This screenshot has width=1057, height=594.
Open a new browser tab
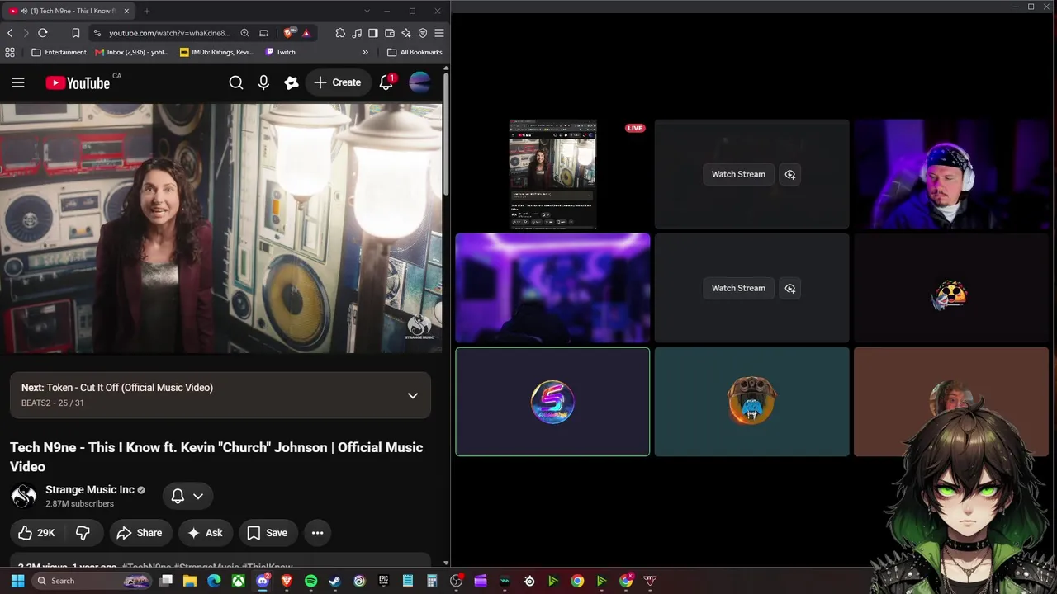pos(146,11)
